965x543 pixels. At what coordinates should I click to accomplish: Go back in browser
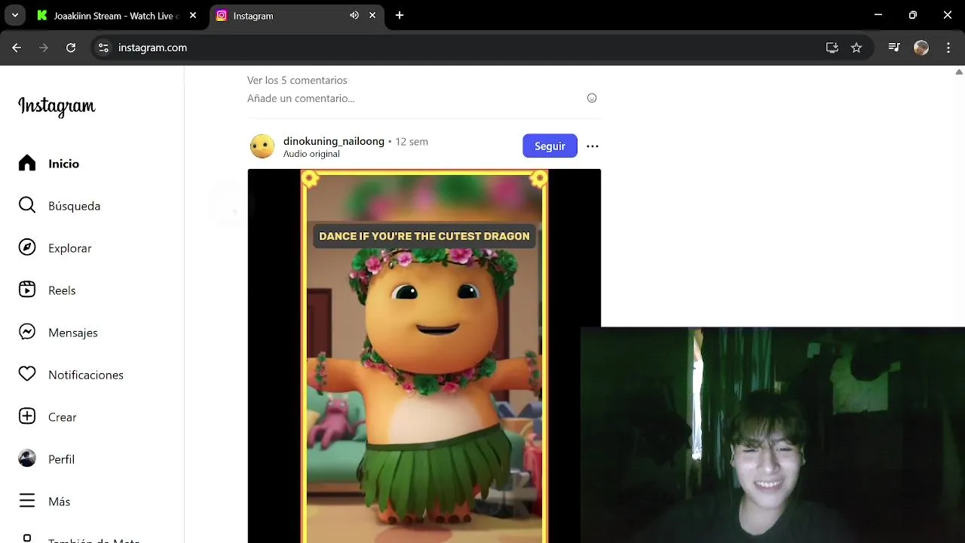click(17, 48)
